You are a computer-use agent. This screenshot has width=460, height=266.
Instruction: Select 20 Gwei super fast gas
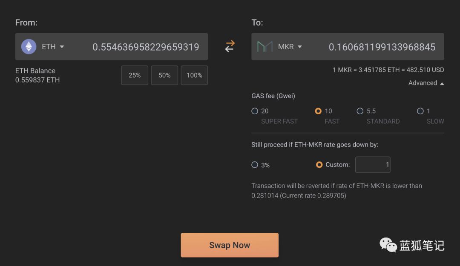255,111
